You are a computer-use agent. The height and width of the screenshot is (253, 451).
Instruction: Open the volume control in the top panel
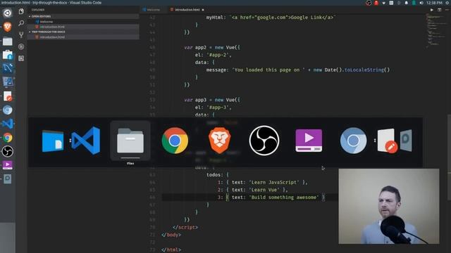click(x=421, y=3)
